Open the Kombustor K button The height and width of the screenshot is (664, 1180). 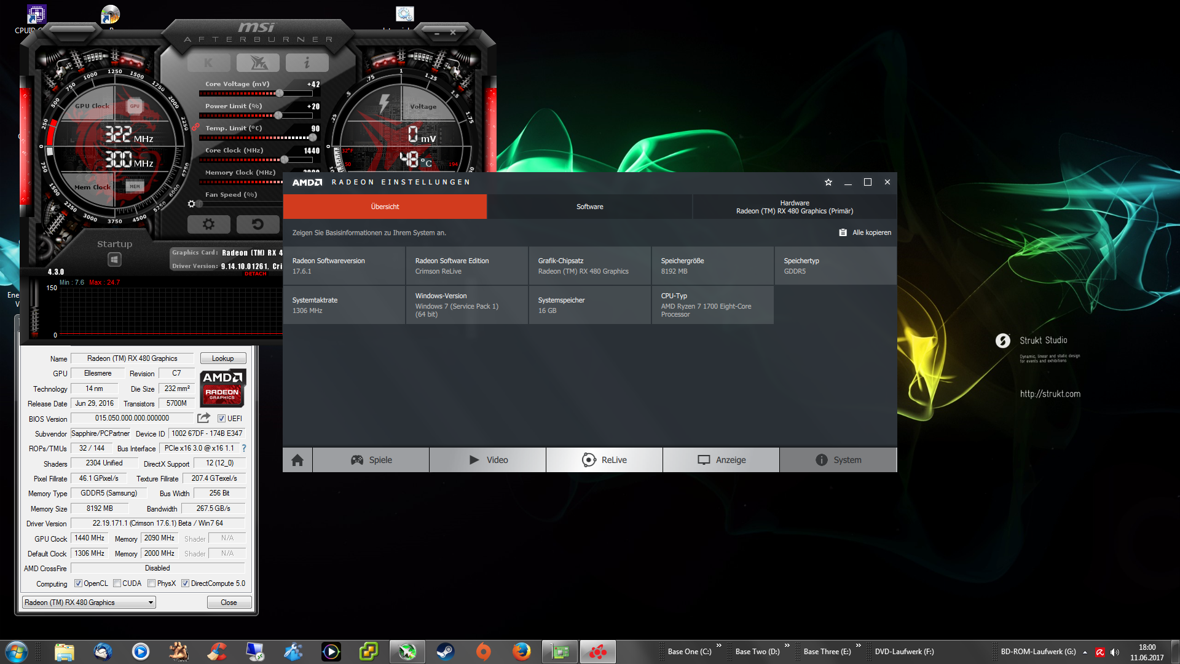208,63
